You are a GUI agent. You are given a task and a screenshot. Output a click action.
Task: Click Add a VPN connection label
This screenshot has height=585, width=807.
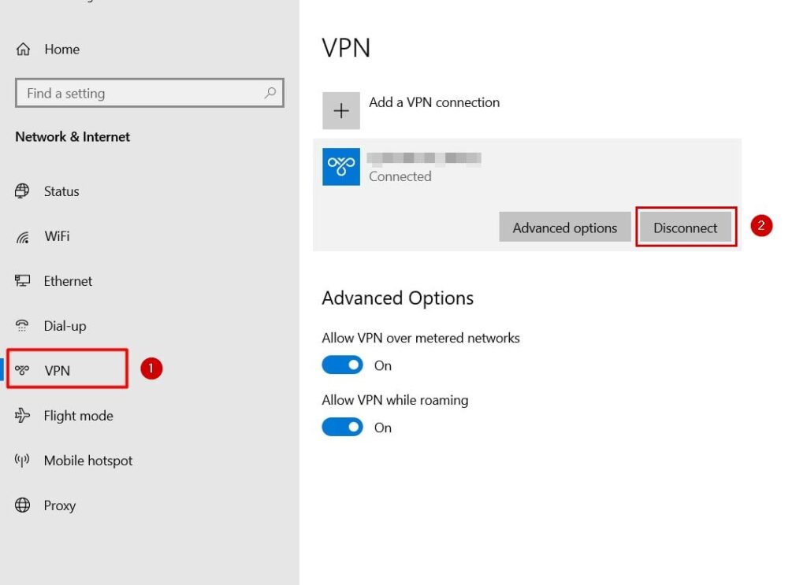434,102
